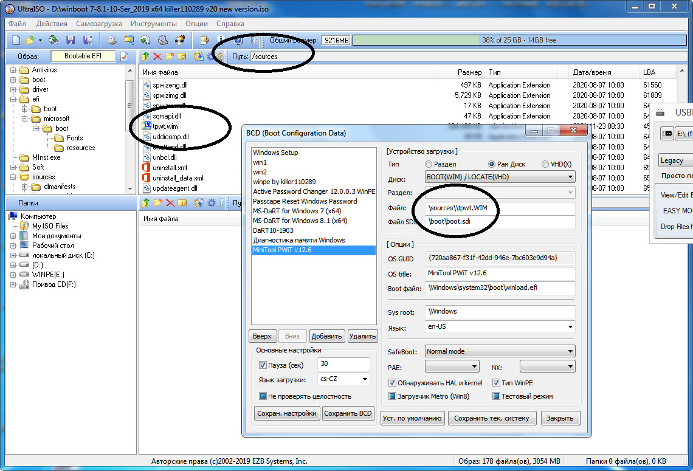Toggle the Пауза (сек) checkbox
693x471 pixels.
(x=263, y=365)
